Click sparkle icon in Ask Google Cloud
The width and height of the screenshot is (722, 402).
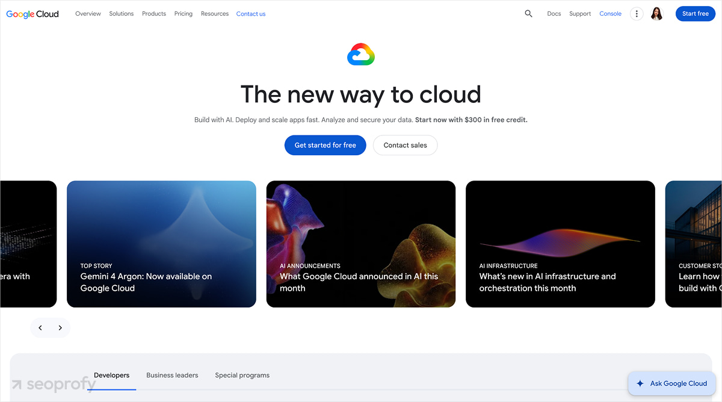640,383
